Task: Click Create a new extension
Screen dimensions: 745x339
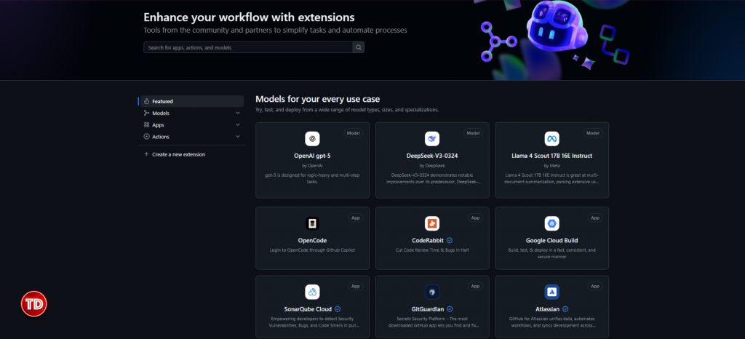Action: tap(179, 154)
